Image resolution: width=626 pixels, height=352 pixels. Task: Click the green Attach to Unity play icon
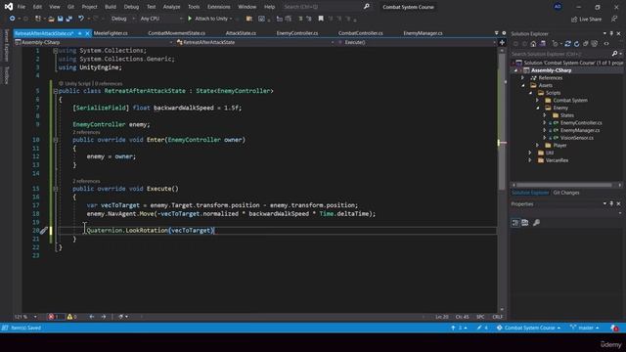[x=190, y=19]
